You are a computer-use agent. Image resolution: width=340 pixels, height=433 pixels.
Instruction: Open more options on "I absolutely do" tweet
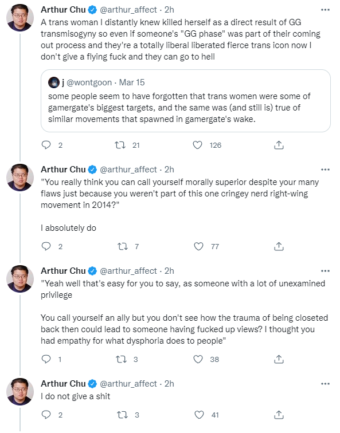[325, 170]
